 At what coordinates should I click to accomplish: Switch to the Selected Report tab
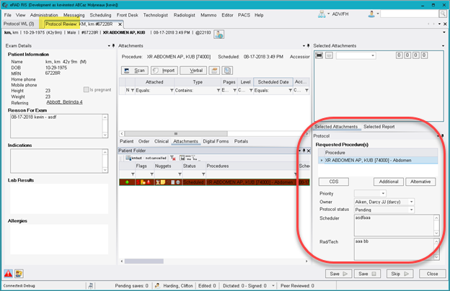tap(379, 127)
